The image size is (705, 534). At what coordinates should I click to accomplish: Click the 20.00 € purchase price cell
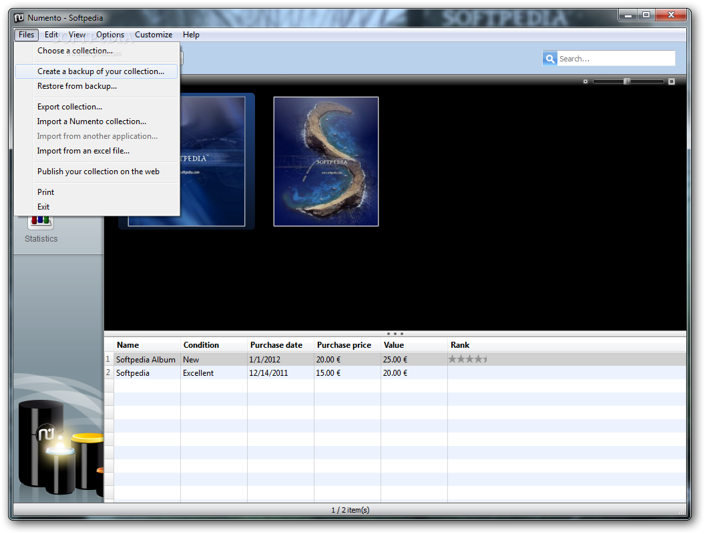point(347,360)
